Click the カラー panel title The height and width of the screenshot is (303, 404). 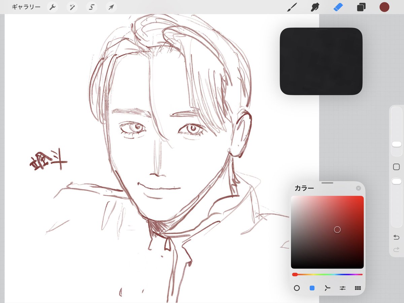[x=304, y=188]
